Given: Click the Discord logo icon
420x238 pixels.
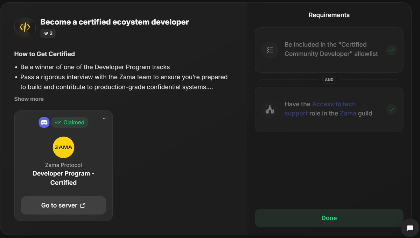Looking at the screenshot, I should coord(44,122).
